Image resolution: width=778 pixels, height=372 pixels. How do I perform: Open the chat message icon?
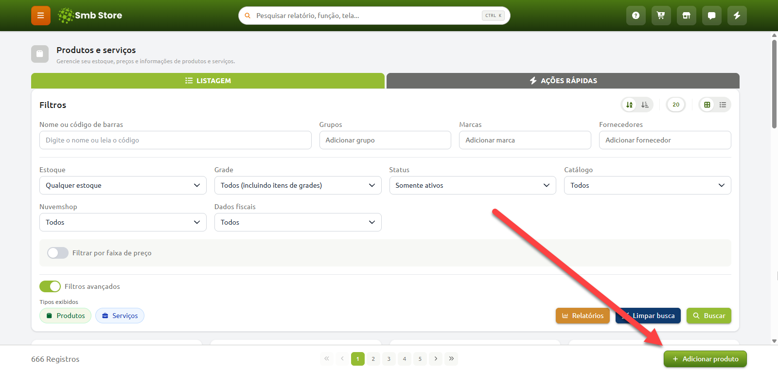tap(711, 16)
